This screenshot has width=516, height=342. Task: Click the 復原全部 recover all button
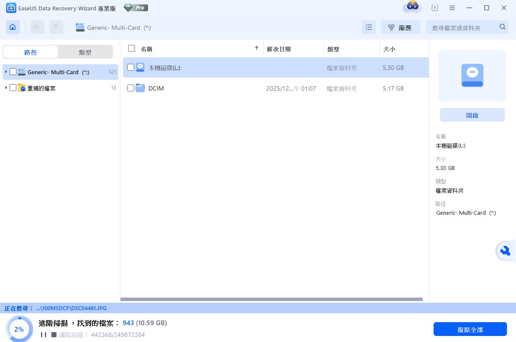coord(470,329)
